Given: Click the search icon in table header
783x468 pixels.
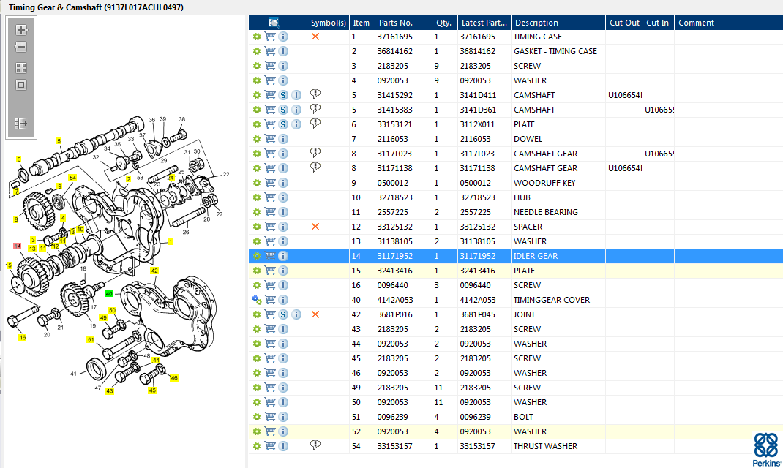Looking at the screenshot, I should [274, 23].
